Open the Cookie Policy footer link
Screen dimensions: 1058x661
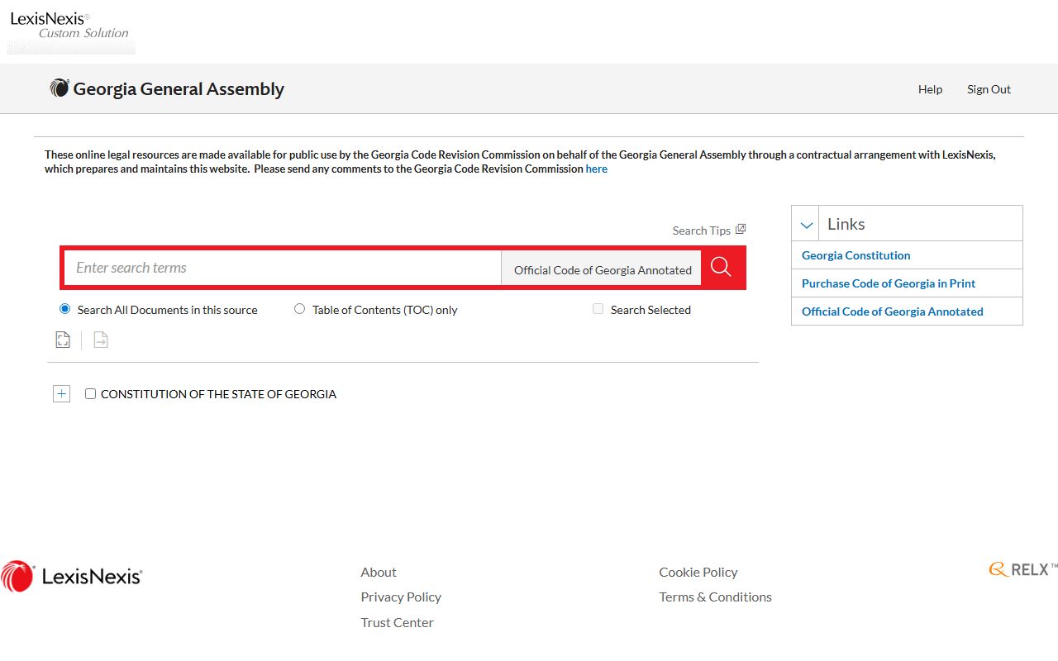point(698,572)
